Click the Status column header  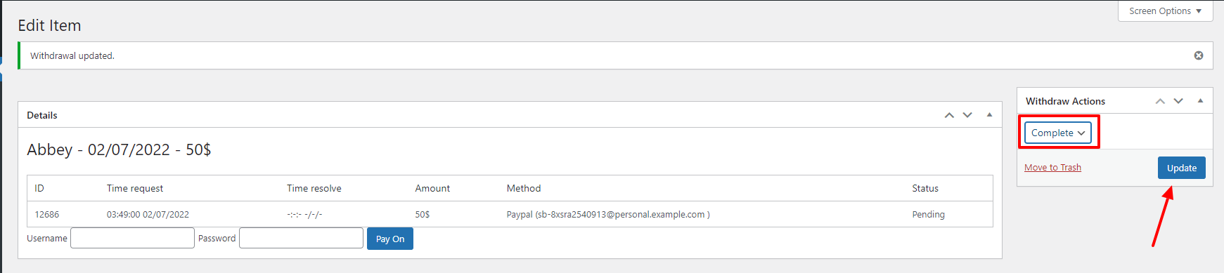tap(925, 188)
